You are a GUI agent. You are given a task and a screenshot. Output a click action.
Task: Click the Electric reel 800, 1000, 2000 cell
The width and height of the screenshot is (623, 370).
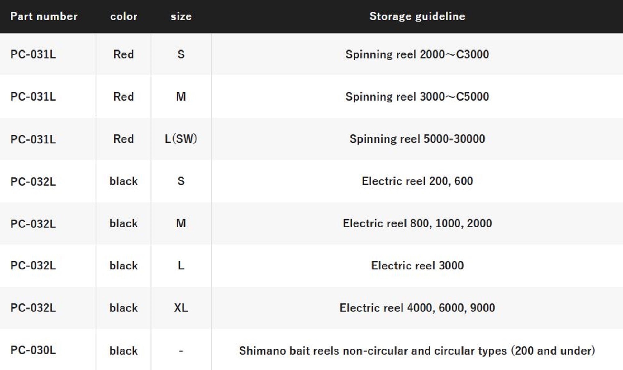click(417, 223)
